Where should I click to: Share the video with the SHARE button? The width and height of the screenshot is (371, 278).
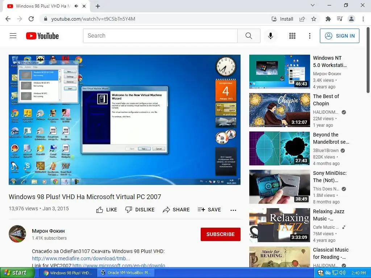tap(176, 210)
